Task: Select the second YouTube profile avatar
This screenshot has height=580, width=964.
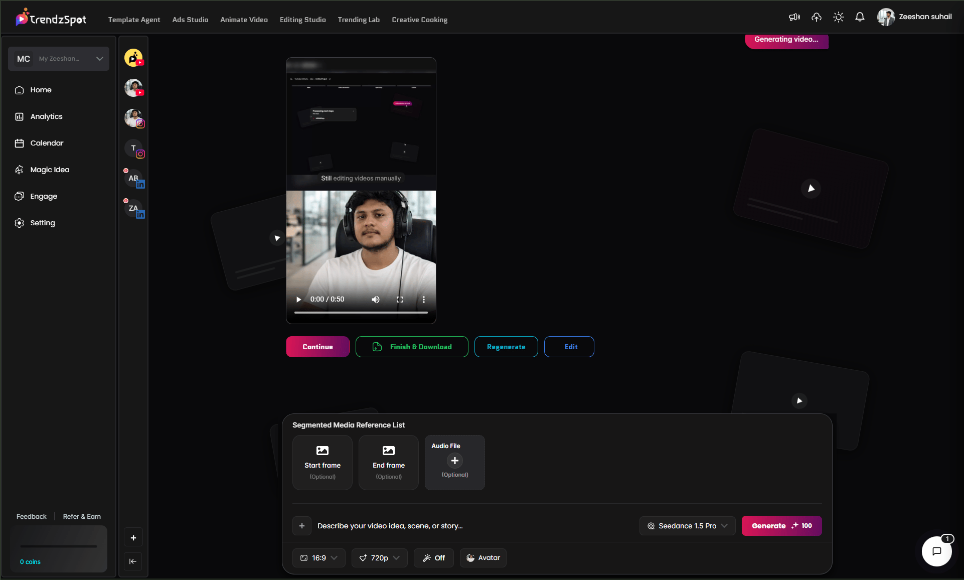Action: tap(133, 88)
